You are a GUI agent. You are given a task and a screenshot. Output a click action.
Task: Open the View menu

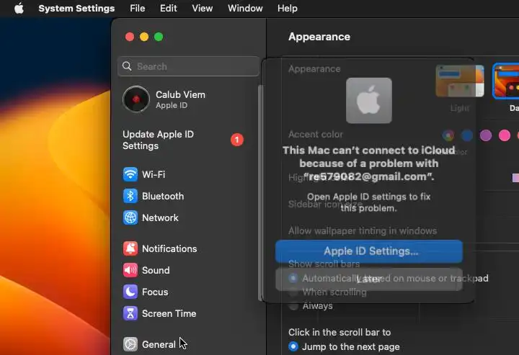pyautogui.click(x=203, y=8)
